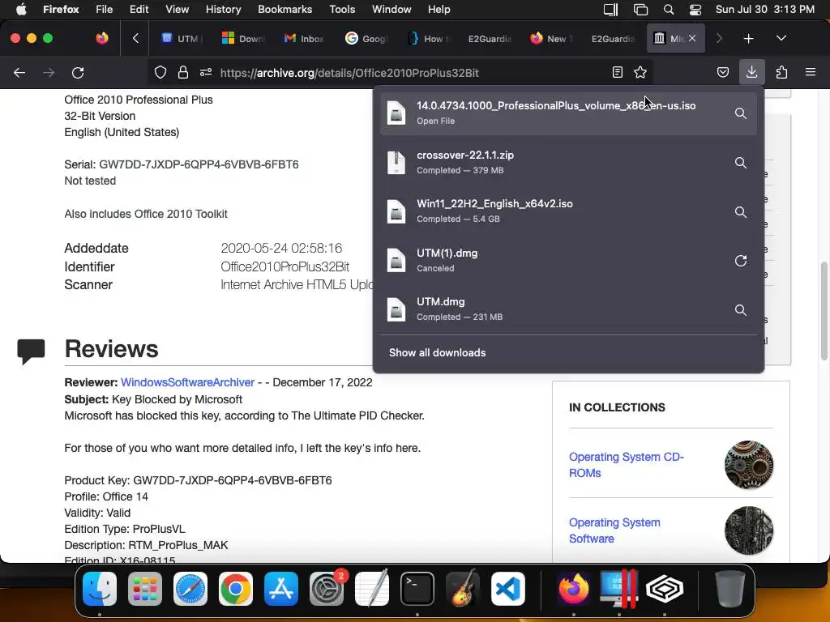The height and width of the screenshot is (622, 830).
Task: Open WindowsSoftwareArchiver reviewer link
Action: coord(187,382)
